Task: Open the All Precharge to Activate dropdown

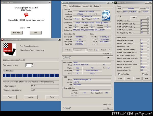Action: (x=148, y=40)
